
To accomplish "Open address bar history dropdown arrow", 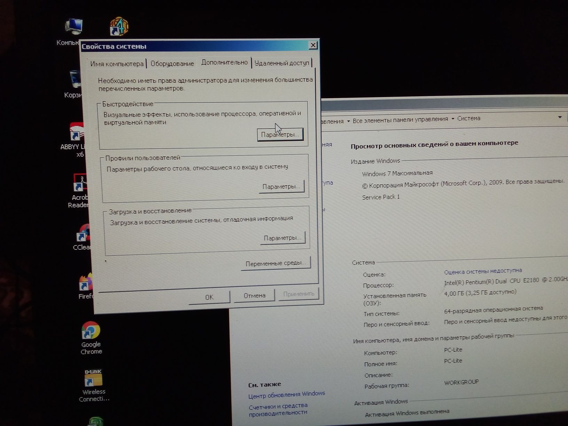I will coord(560,117).
